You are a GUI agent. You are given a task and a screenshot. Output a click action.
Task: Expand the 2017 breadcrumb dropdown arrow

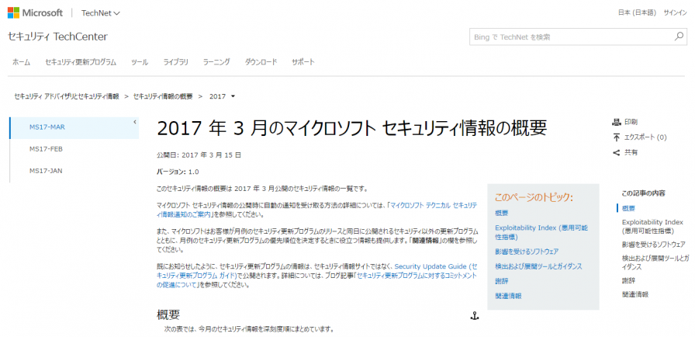pyautogui.click(x=233, y=96)
